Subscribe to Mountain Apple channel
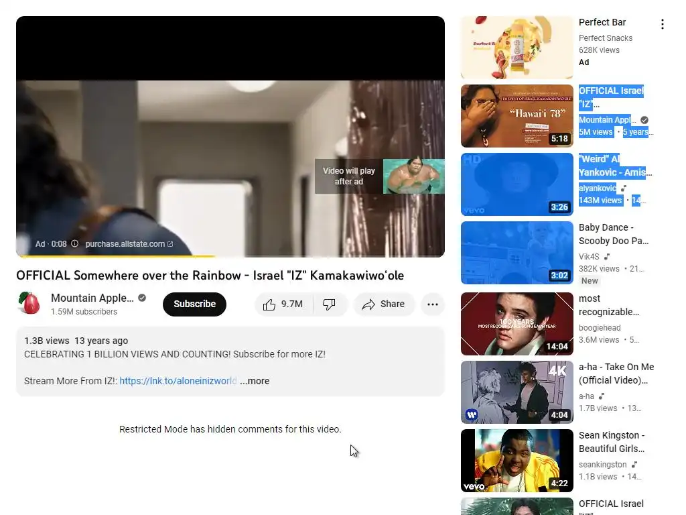 point(194,304)
